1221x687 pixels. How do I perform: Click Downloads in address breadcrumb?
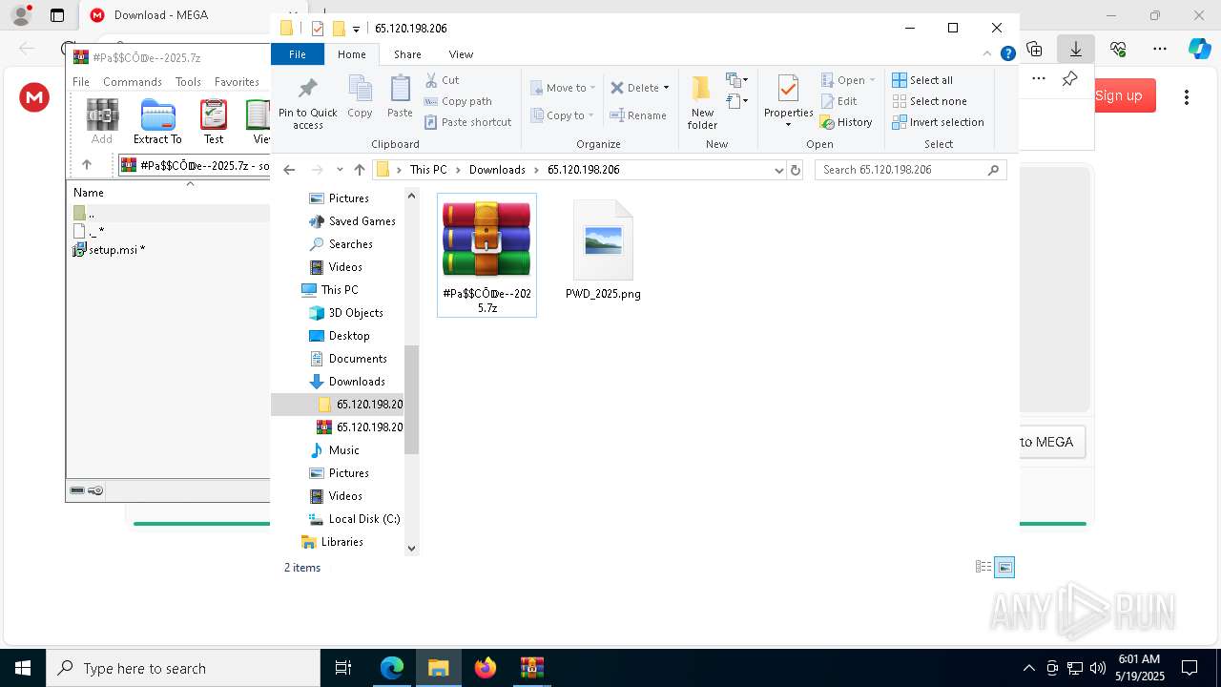(497, 170)
